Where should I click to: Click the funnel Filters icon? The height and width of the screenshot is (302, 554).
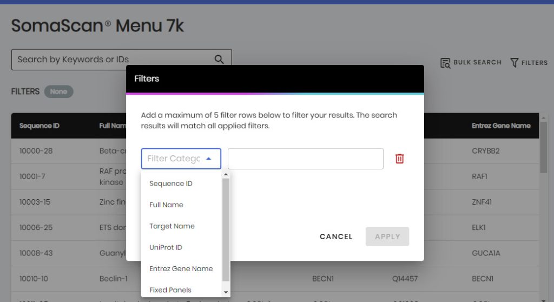515,63
